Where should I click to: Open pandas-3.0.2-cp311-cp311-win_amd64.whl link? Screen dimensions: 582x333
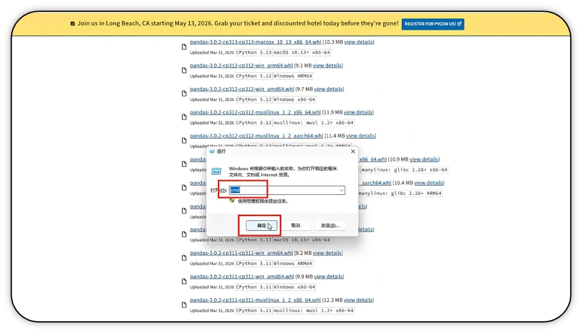[241, 277]
